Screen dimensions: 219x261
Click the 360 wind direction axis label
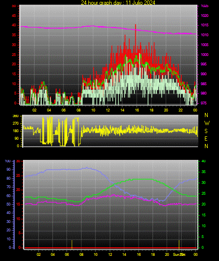pyautogui.click(x=16, y=116)
